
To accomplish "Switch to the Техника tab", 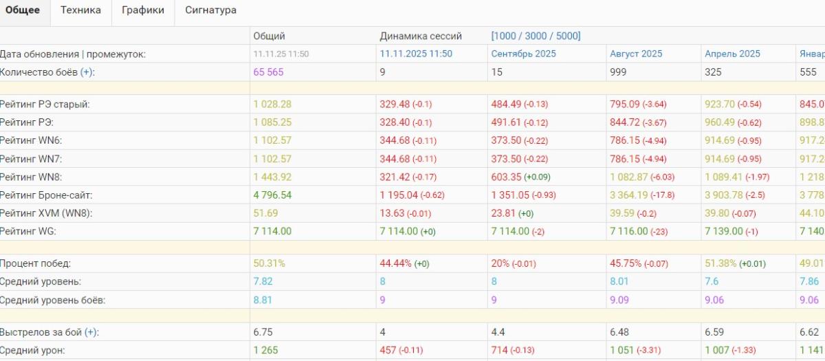I will pos(80,10).
